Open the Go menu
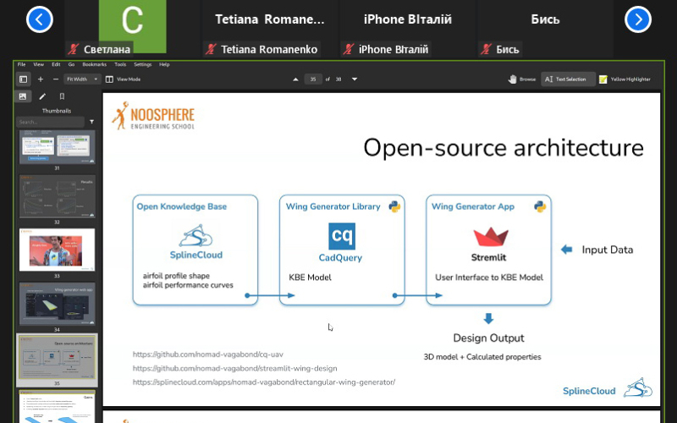The height and width of the screenshot is (423, 677). tap(71, 64)
